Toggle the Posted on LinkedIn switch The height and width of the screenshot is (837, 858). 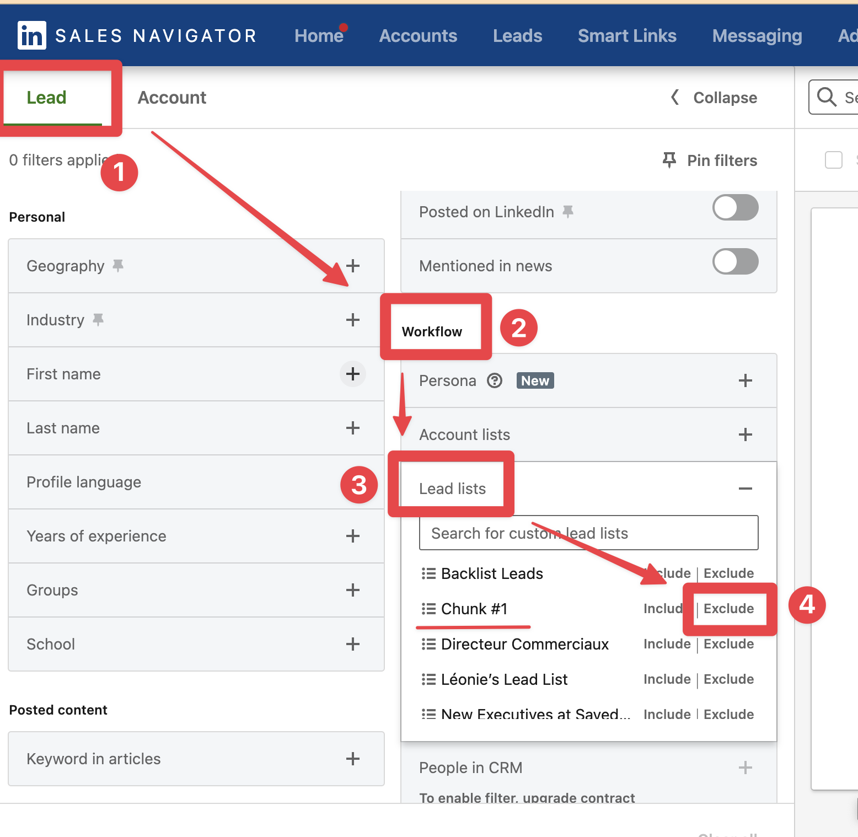point(735,208)
